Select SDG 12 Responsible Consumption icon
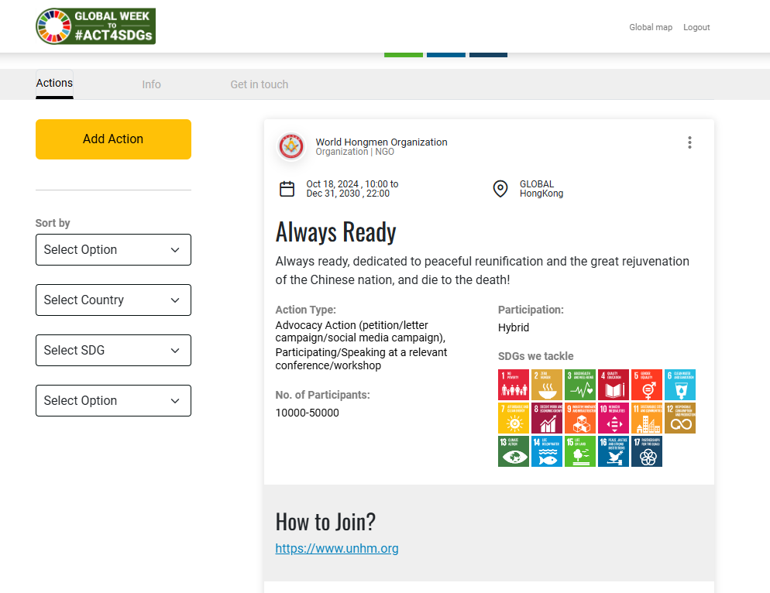770x593 pixels. (680, 418)
